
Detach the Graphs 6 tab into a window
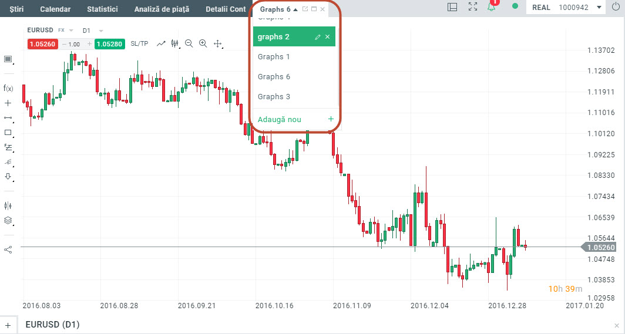point(305,9)
